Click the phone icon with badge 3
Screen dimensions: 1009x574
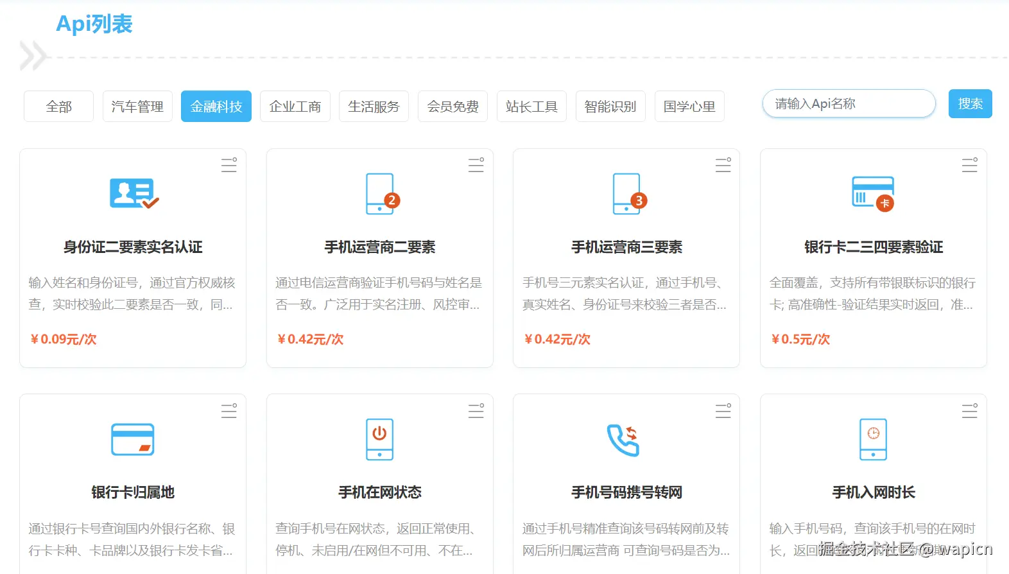tap(630, 193)
